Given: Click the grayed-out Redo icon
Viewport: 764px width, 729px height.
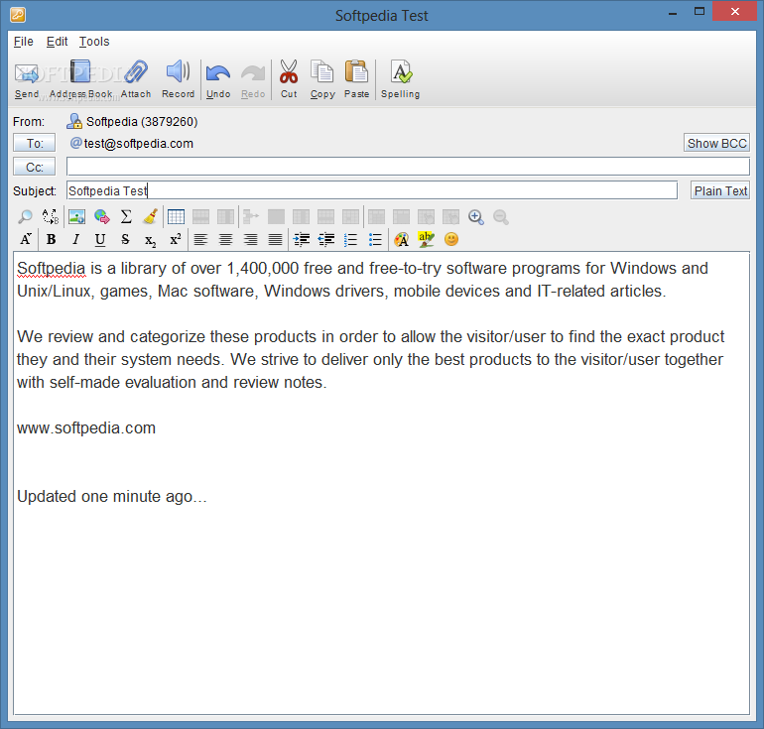Looking at the screenshot, I should (253, 79).
